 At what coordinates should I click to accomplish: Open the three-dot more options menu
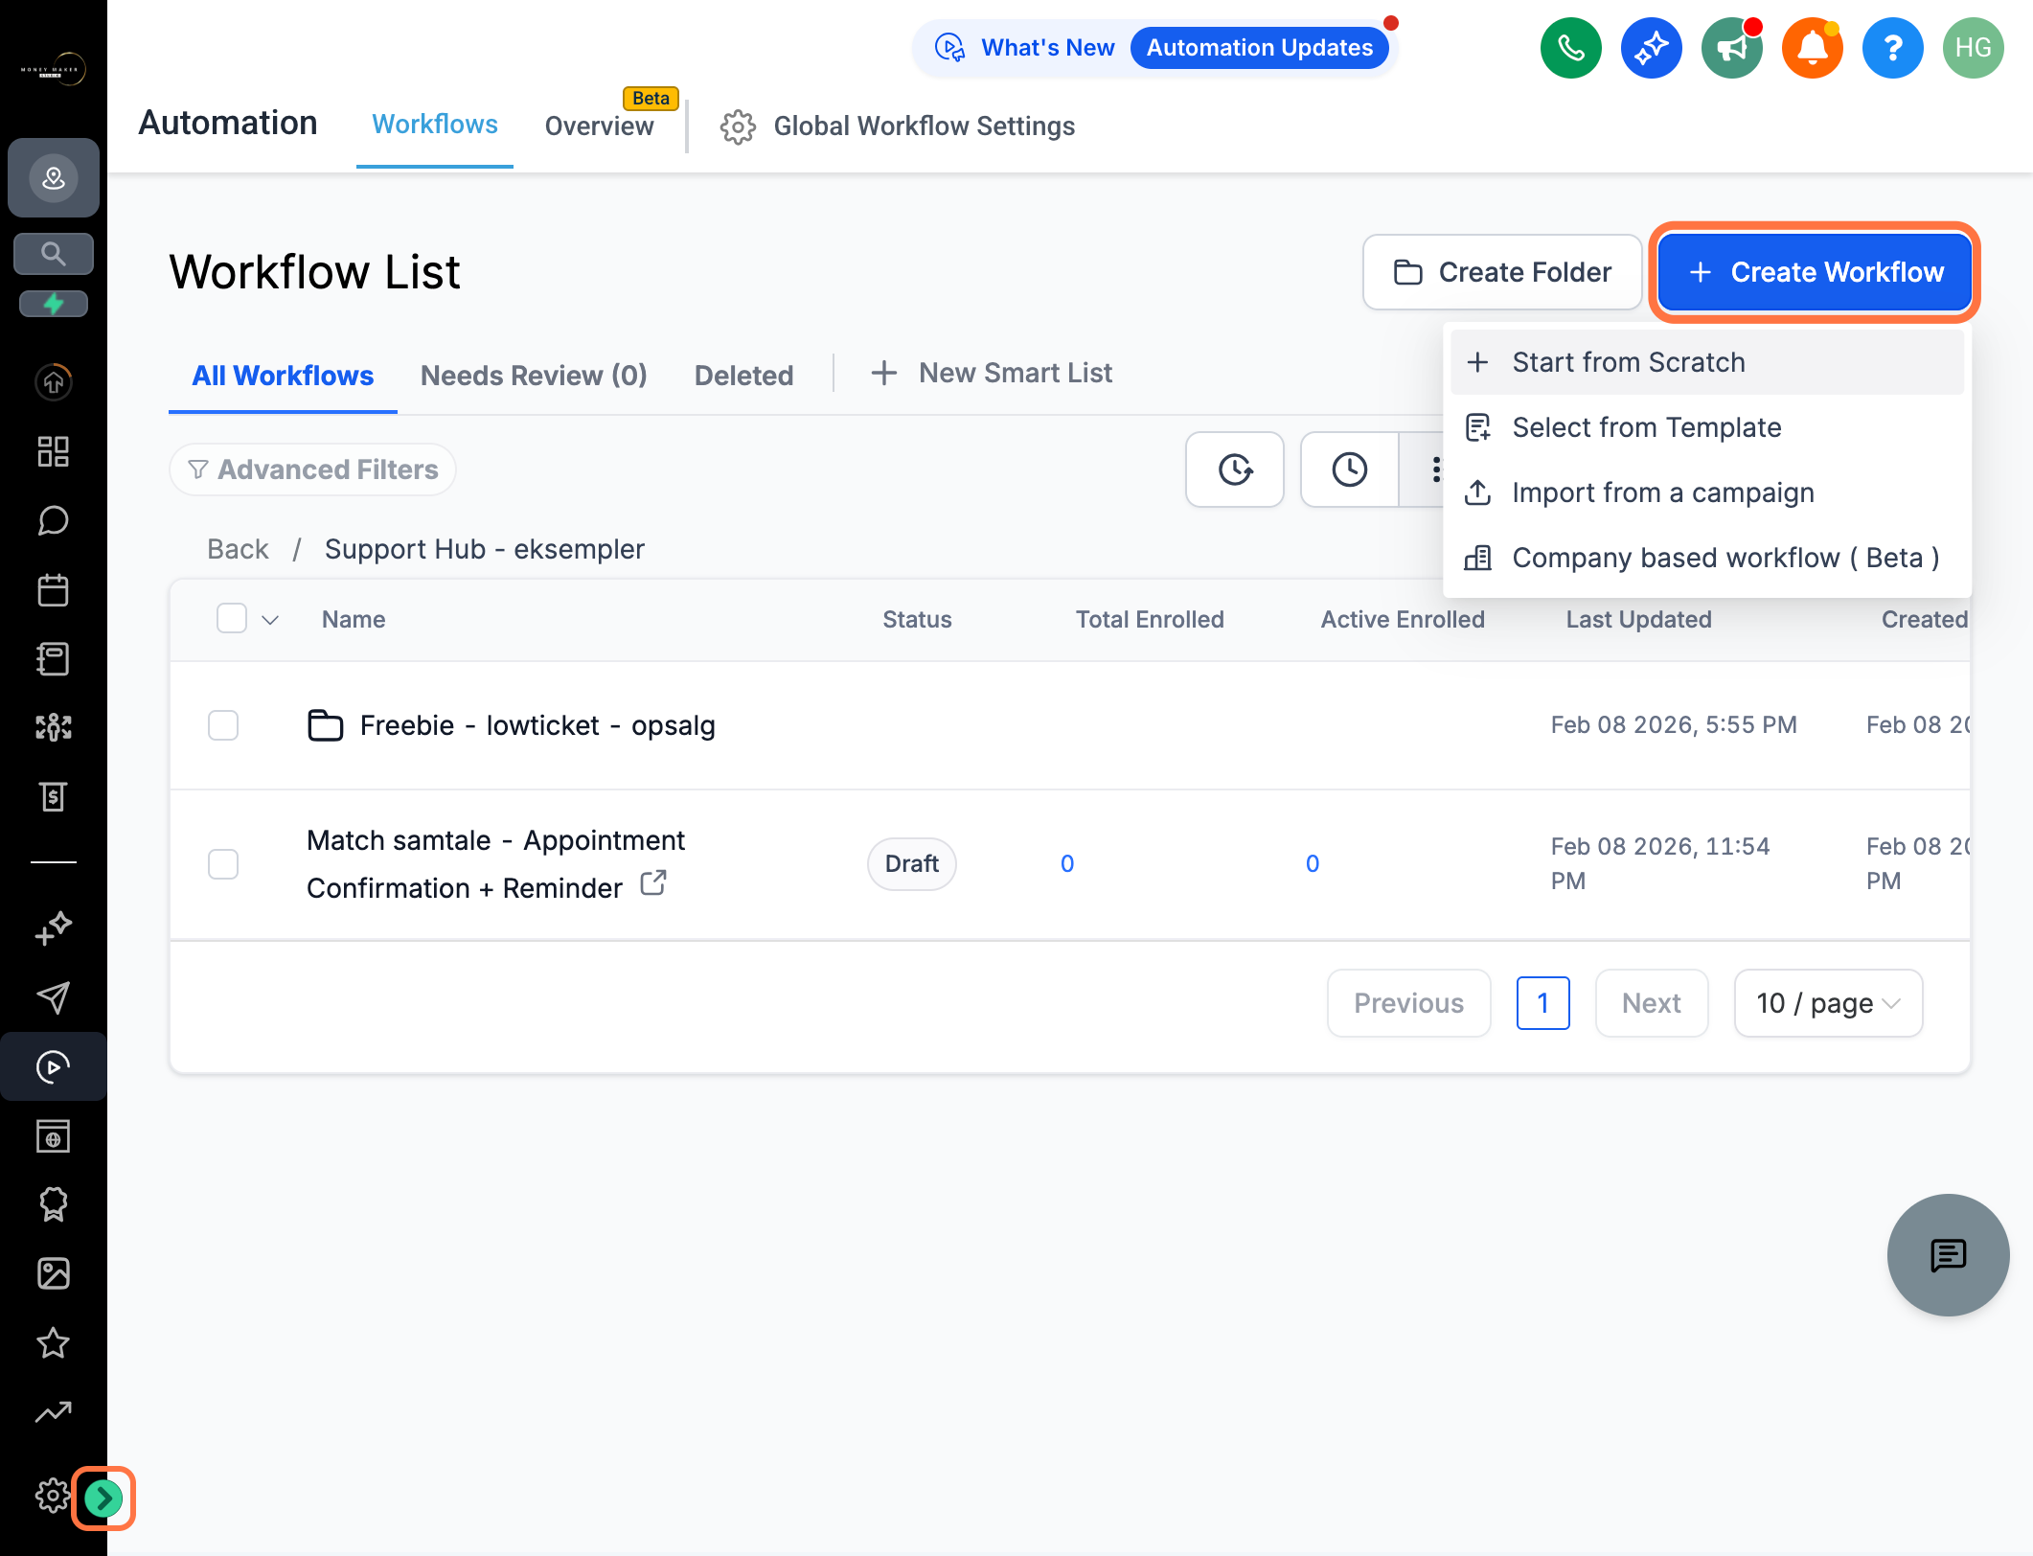(x=1435, y=469)
